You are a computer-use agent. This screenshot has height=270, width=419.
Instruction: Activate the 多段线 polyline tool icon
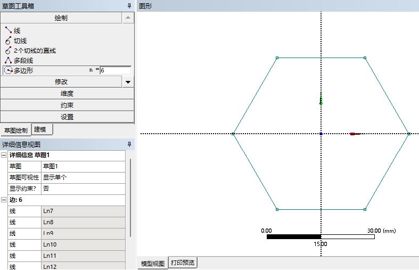click(x=8, y=61)
